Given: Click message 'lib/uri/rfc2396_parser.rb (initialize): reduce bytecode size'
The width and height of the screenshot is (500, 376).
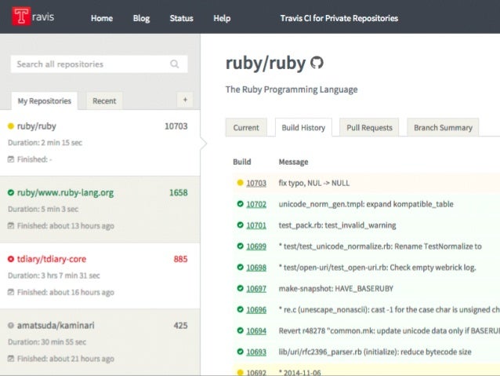Looking at the screenshot, I should pos(375,352).
